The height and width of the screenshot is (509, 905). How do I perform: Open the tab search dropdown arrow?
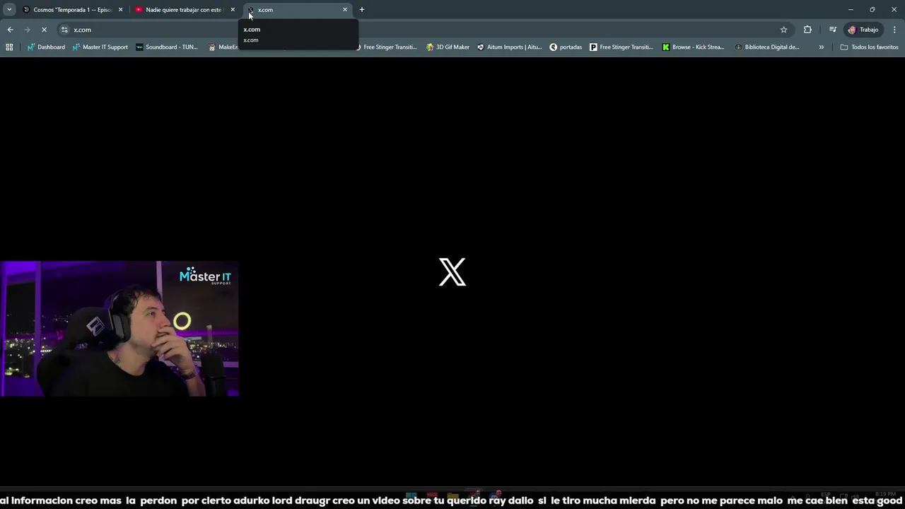[x=9, y=9]
